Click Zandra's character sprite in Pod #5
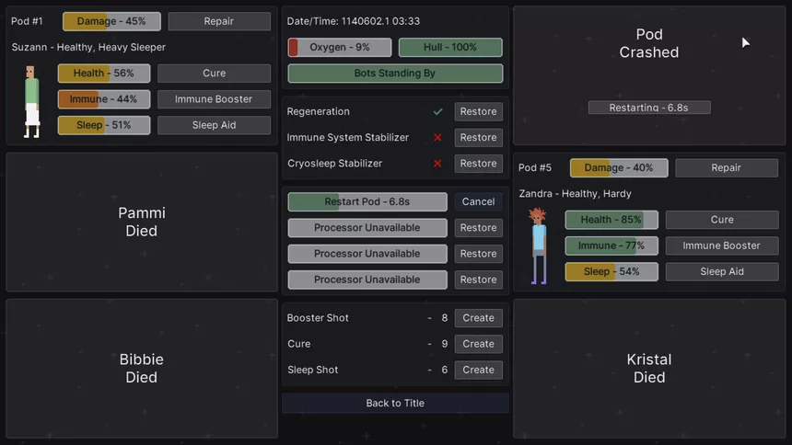This screenshot has height=445, width=792. pyautogui.click(x=538, y=245)
